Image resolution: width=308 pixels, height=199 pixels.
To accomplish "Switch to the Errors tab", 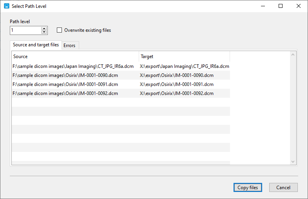I will [x=69, y=46].
